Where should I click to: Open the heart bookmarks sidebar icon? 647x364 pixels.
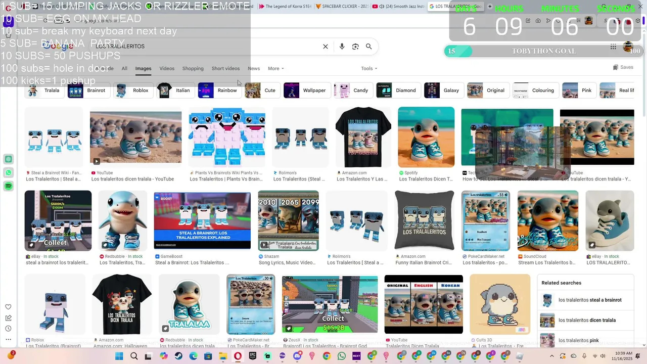coord(8,307)
